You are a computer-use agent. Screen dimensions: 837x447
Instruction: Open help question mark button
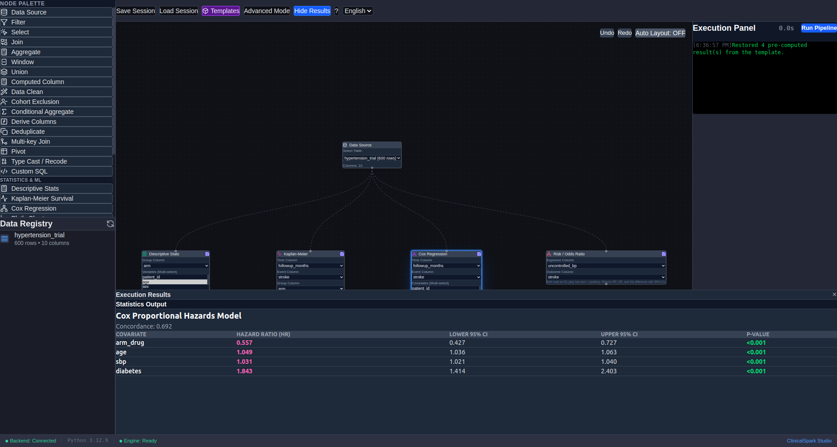pyautogui.click(x=337, y=11)
